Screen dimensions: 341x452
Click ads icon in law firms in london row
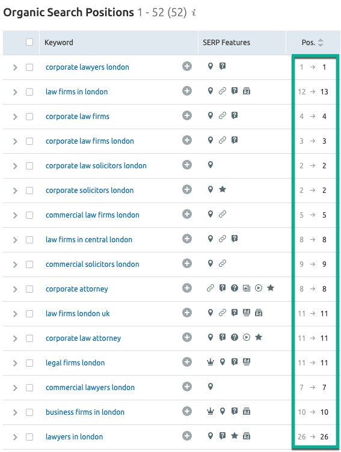(x=247, y=91)
